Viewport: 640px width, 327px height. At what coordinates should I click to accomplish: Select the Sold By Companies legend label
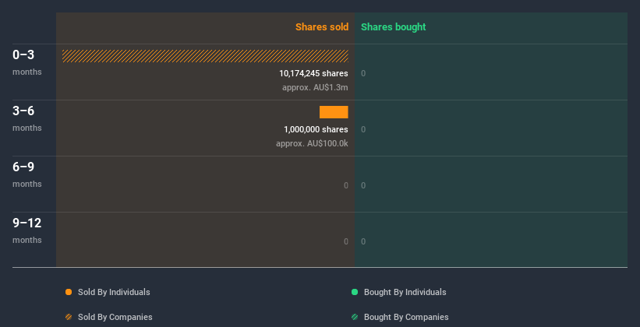[115, 317]
